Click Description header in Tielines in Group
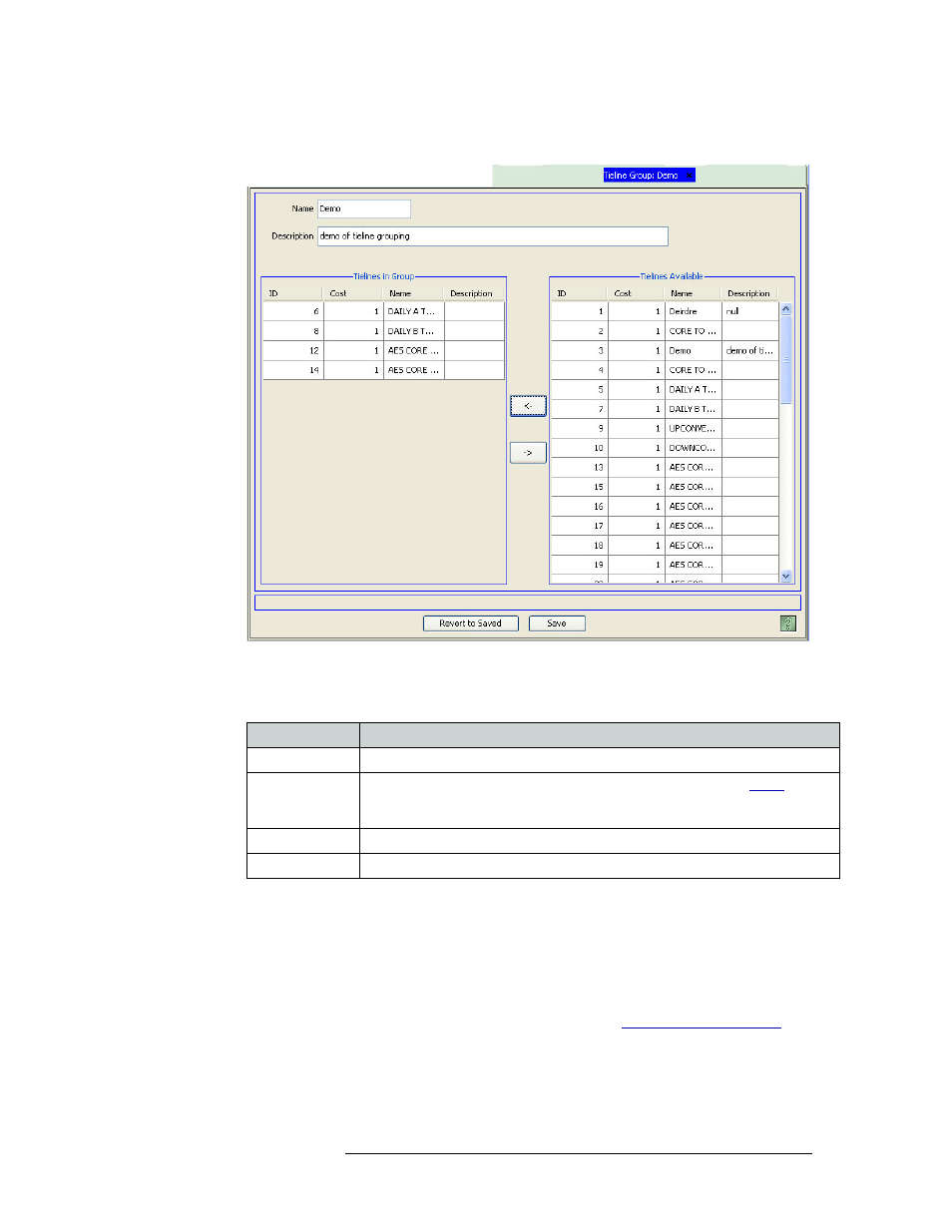This screenshot has width=952, height=1232. [474, 293]
